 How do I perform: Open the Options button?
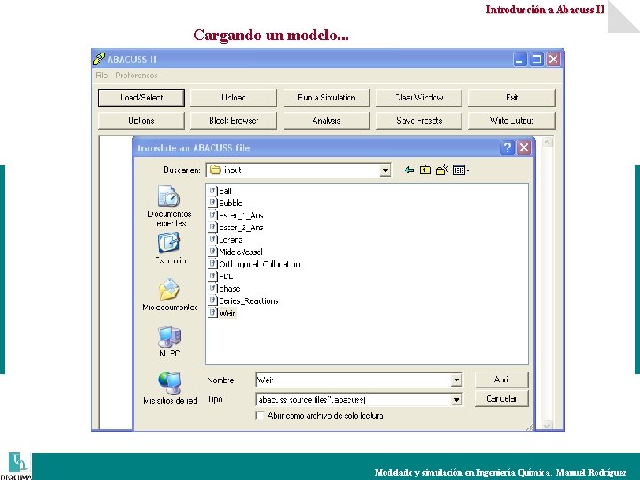pyautogui.click(x=141, y=120)
